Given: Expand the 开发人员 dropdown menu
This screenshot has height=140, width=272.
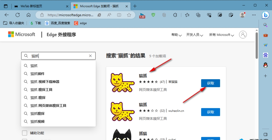Looking at the screenshot, I should tap(195, 35).
